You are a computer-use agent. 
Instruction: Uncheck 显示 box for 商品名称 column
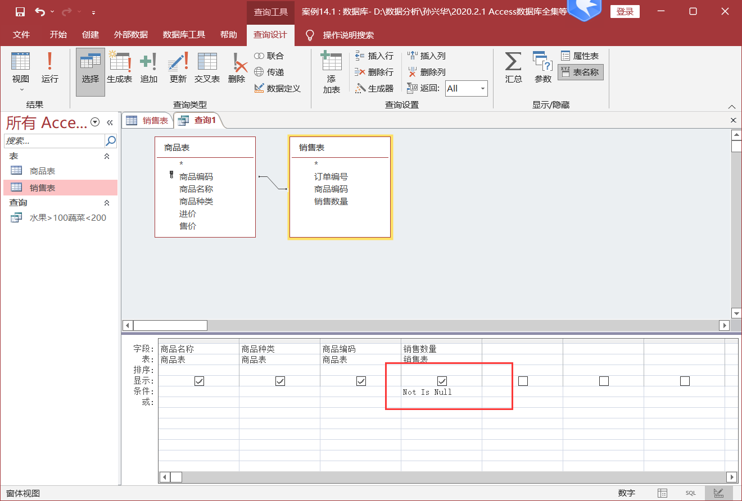(199, 381)
